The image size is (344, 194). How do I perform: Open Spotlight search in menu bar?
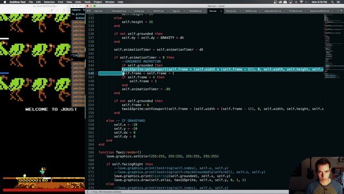coord(332,2)
